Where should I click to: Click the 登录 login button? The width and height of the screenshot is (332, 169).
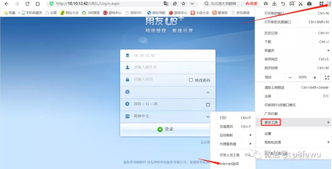click(x=165, y=129)
